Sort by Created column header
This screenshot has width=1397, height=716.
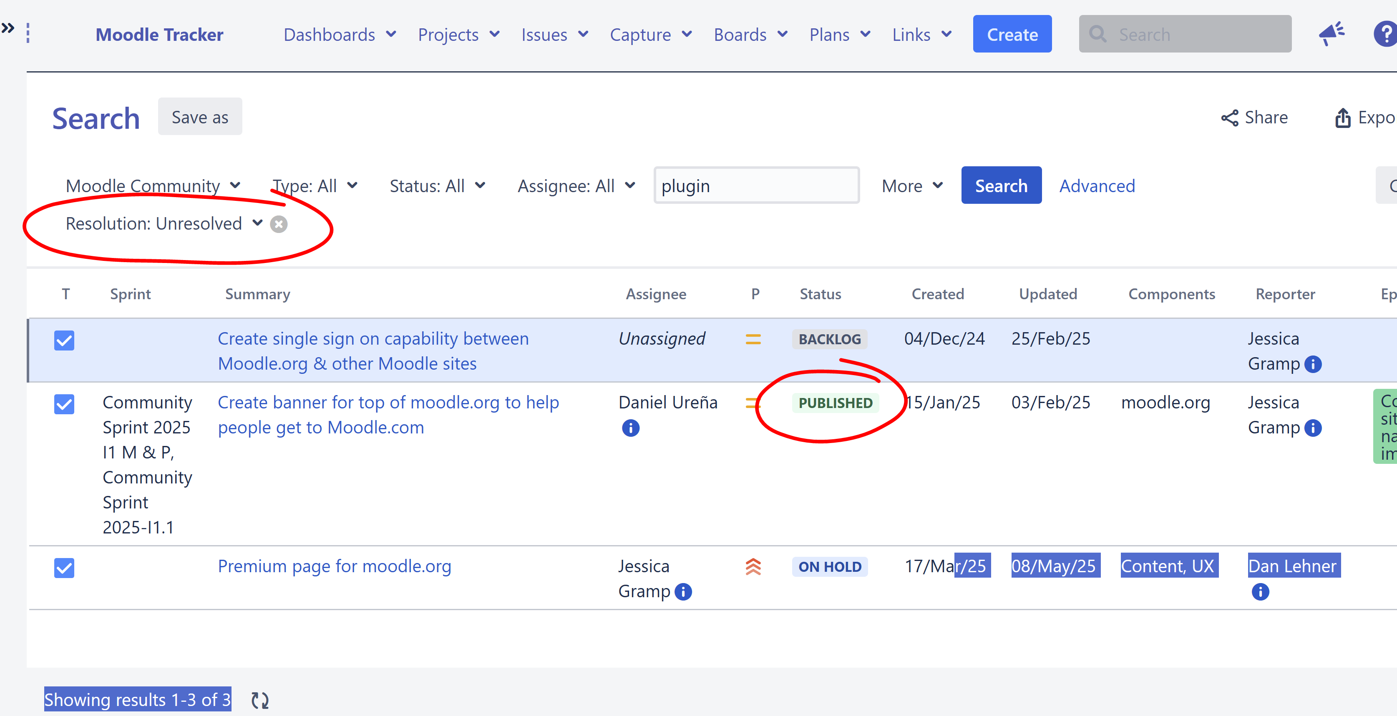(937, 294)
